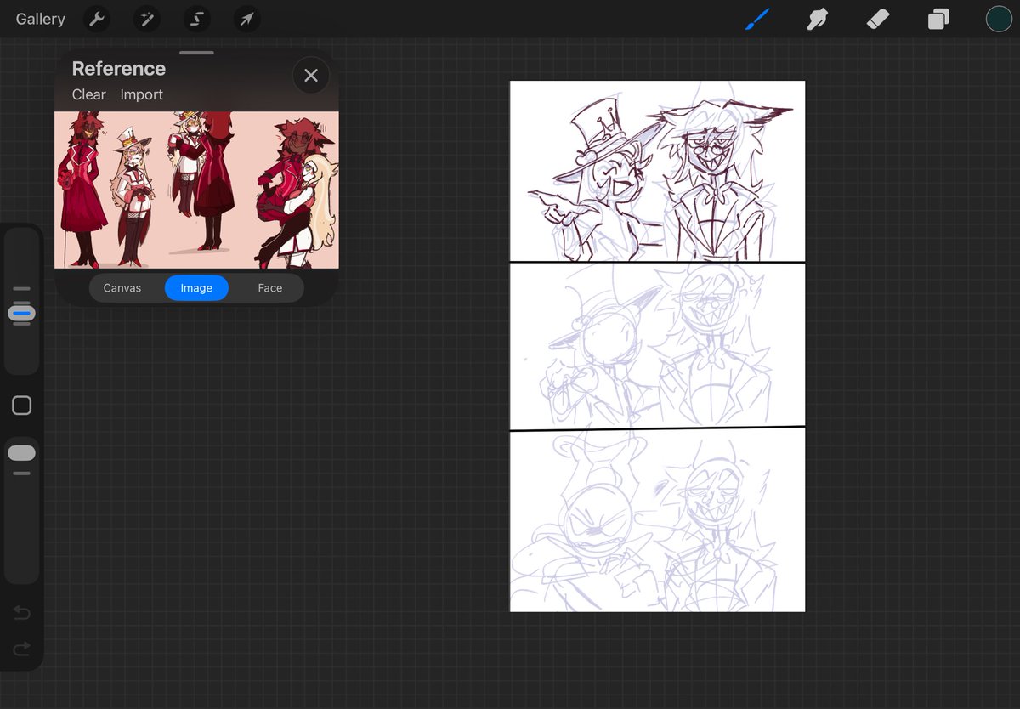Click the brush size slider handle
Image resolution: width=1020 pixels, height=709 pixels.
pyautogui.click(x=22, y=314)
